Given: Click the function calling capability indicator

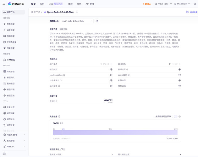Looking at the screenshot, I should click(111, 75).
